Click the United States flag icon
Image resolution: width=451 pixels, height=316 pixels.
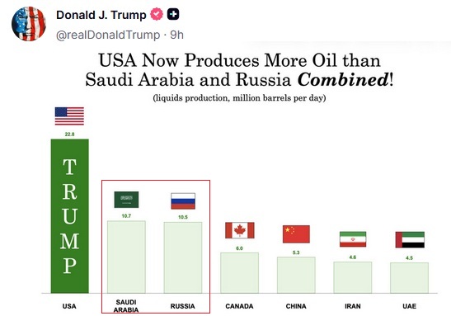tap(69, 116)
